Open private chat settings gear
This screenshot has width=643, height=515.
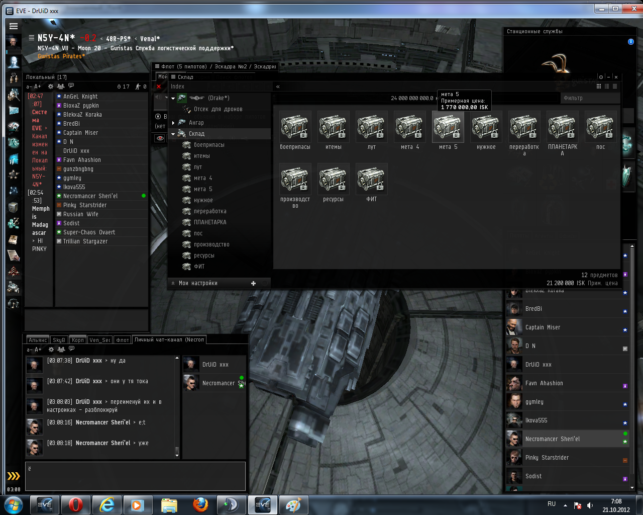[x=51, y=349]
